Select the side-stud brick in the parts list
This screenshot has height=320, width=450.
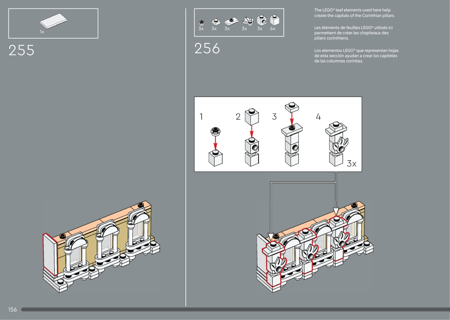[x=262, y=20]
